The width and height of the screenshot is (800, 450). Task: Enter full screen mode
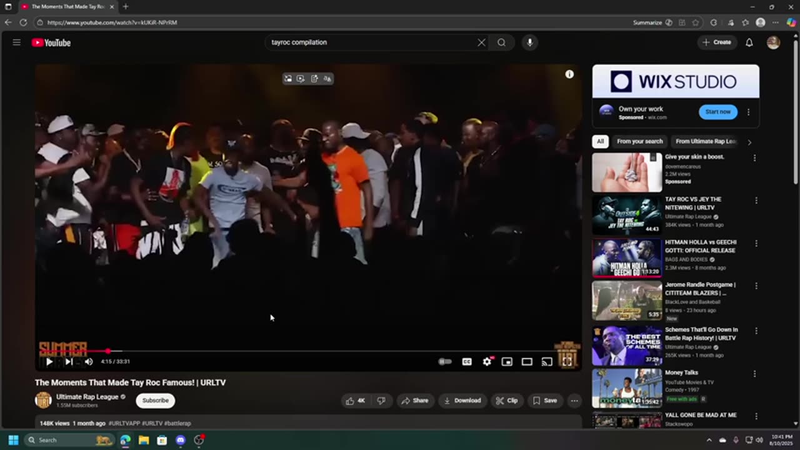[x=567, y=361]
